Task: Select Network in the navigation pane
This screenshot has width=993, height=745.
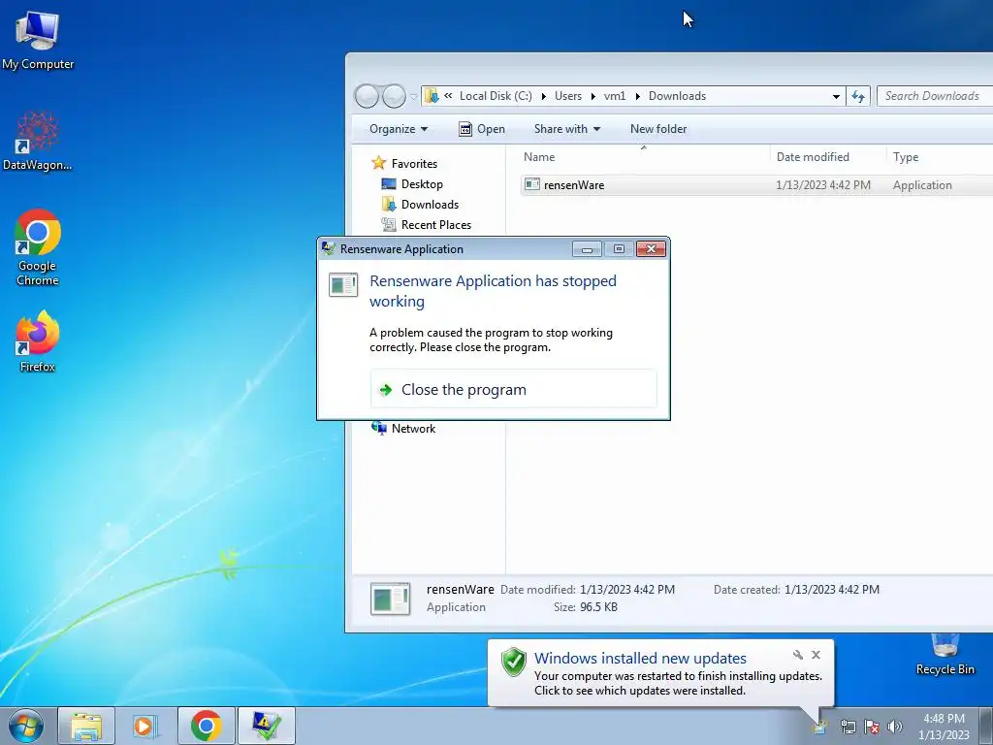Action: tap(403, 429)
